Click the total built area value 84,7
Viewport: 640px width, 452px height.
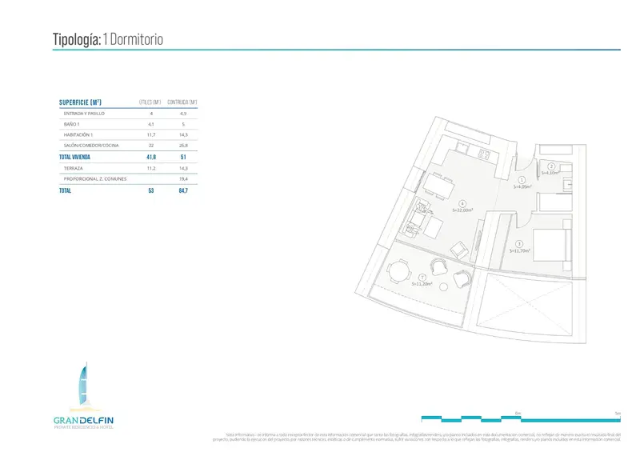(x=184, y=192)
